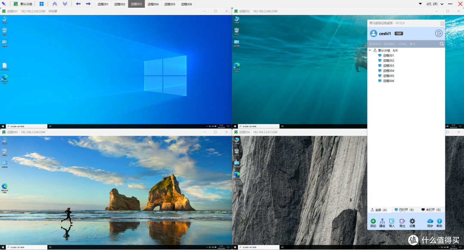This screenshot has width=464, height=250.
Task: Click the left arrow navigation icon
Action: pos(78,4)
